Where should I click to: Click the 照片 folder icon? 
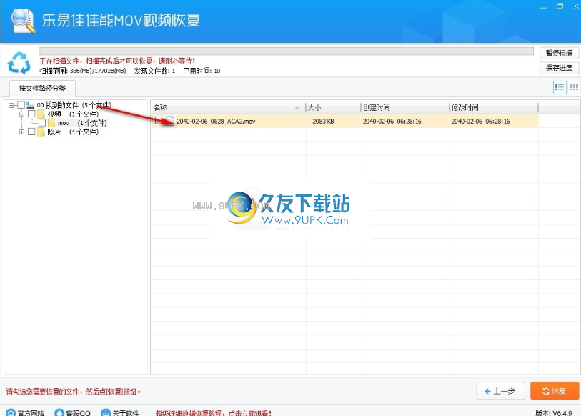(41, 132)
